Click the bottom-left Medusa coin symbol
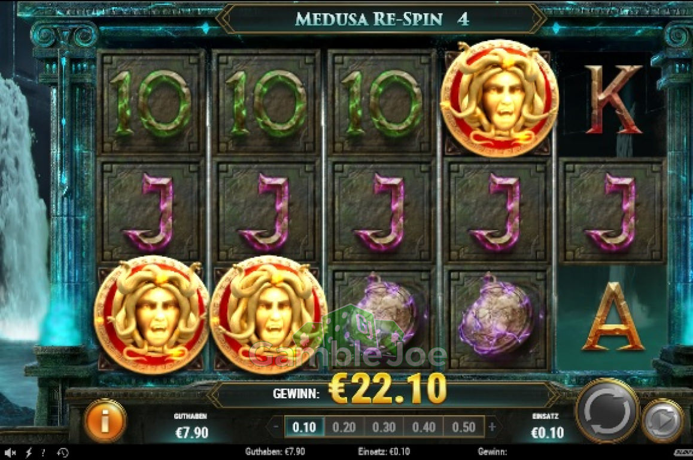Viewport: 693px width, 460px height. [151, 314]
